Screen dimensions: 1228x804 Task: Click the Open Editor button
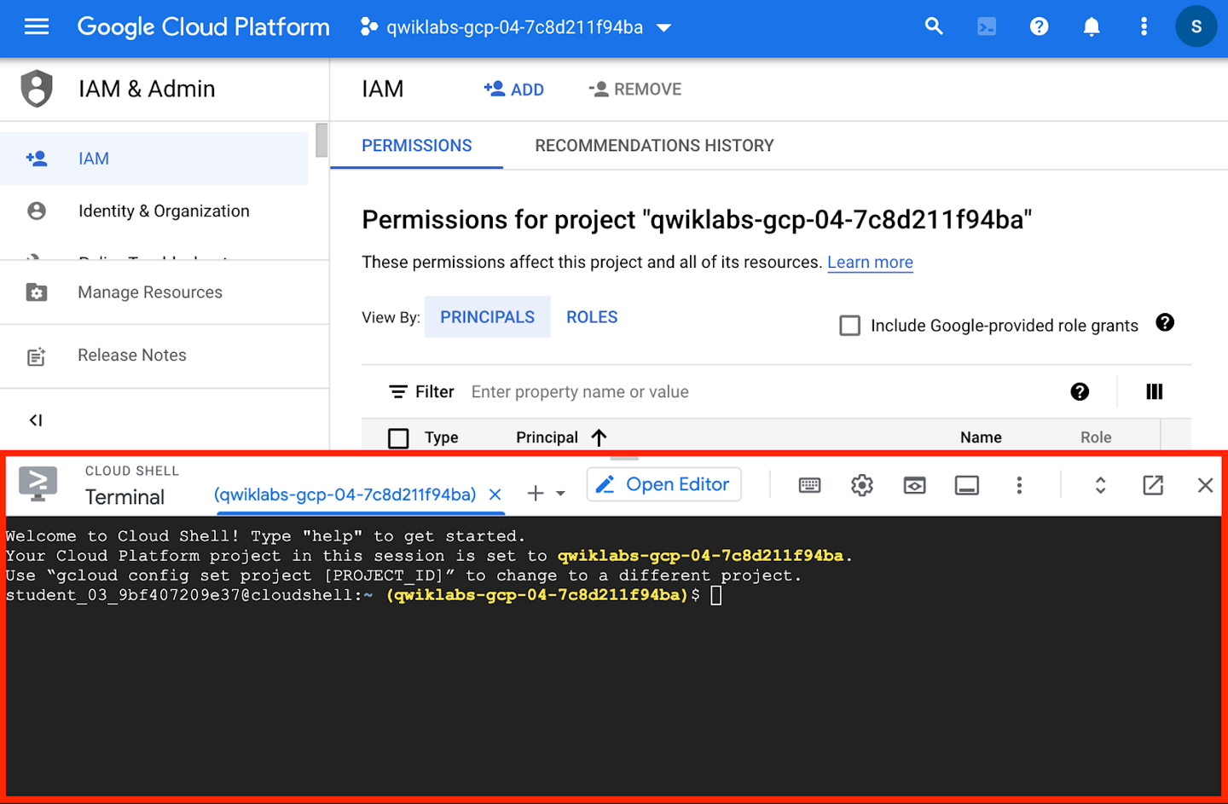663,484
